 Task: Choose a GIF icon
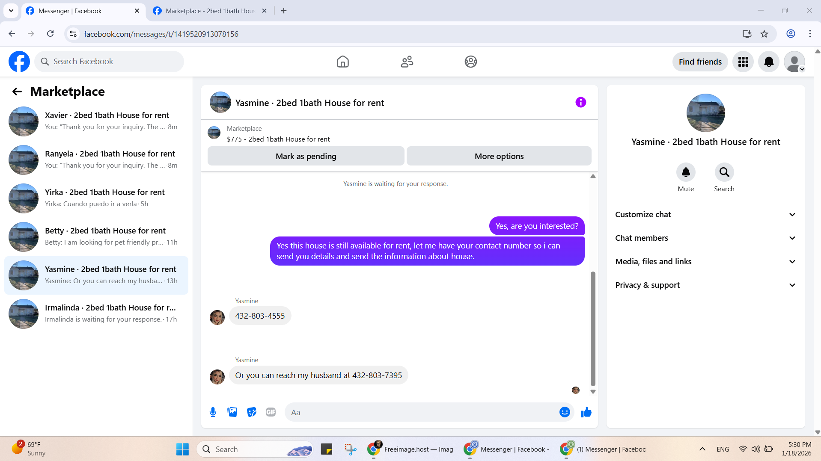pyautogui.click(x=271, y=412)
